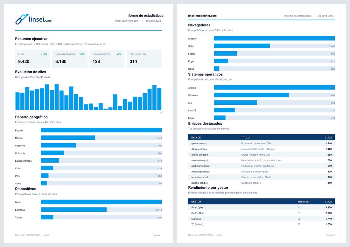Click the TÍTULO column header
The width and height of the screenshot is (350, 247).
tap(245, 138)
